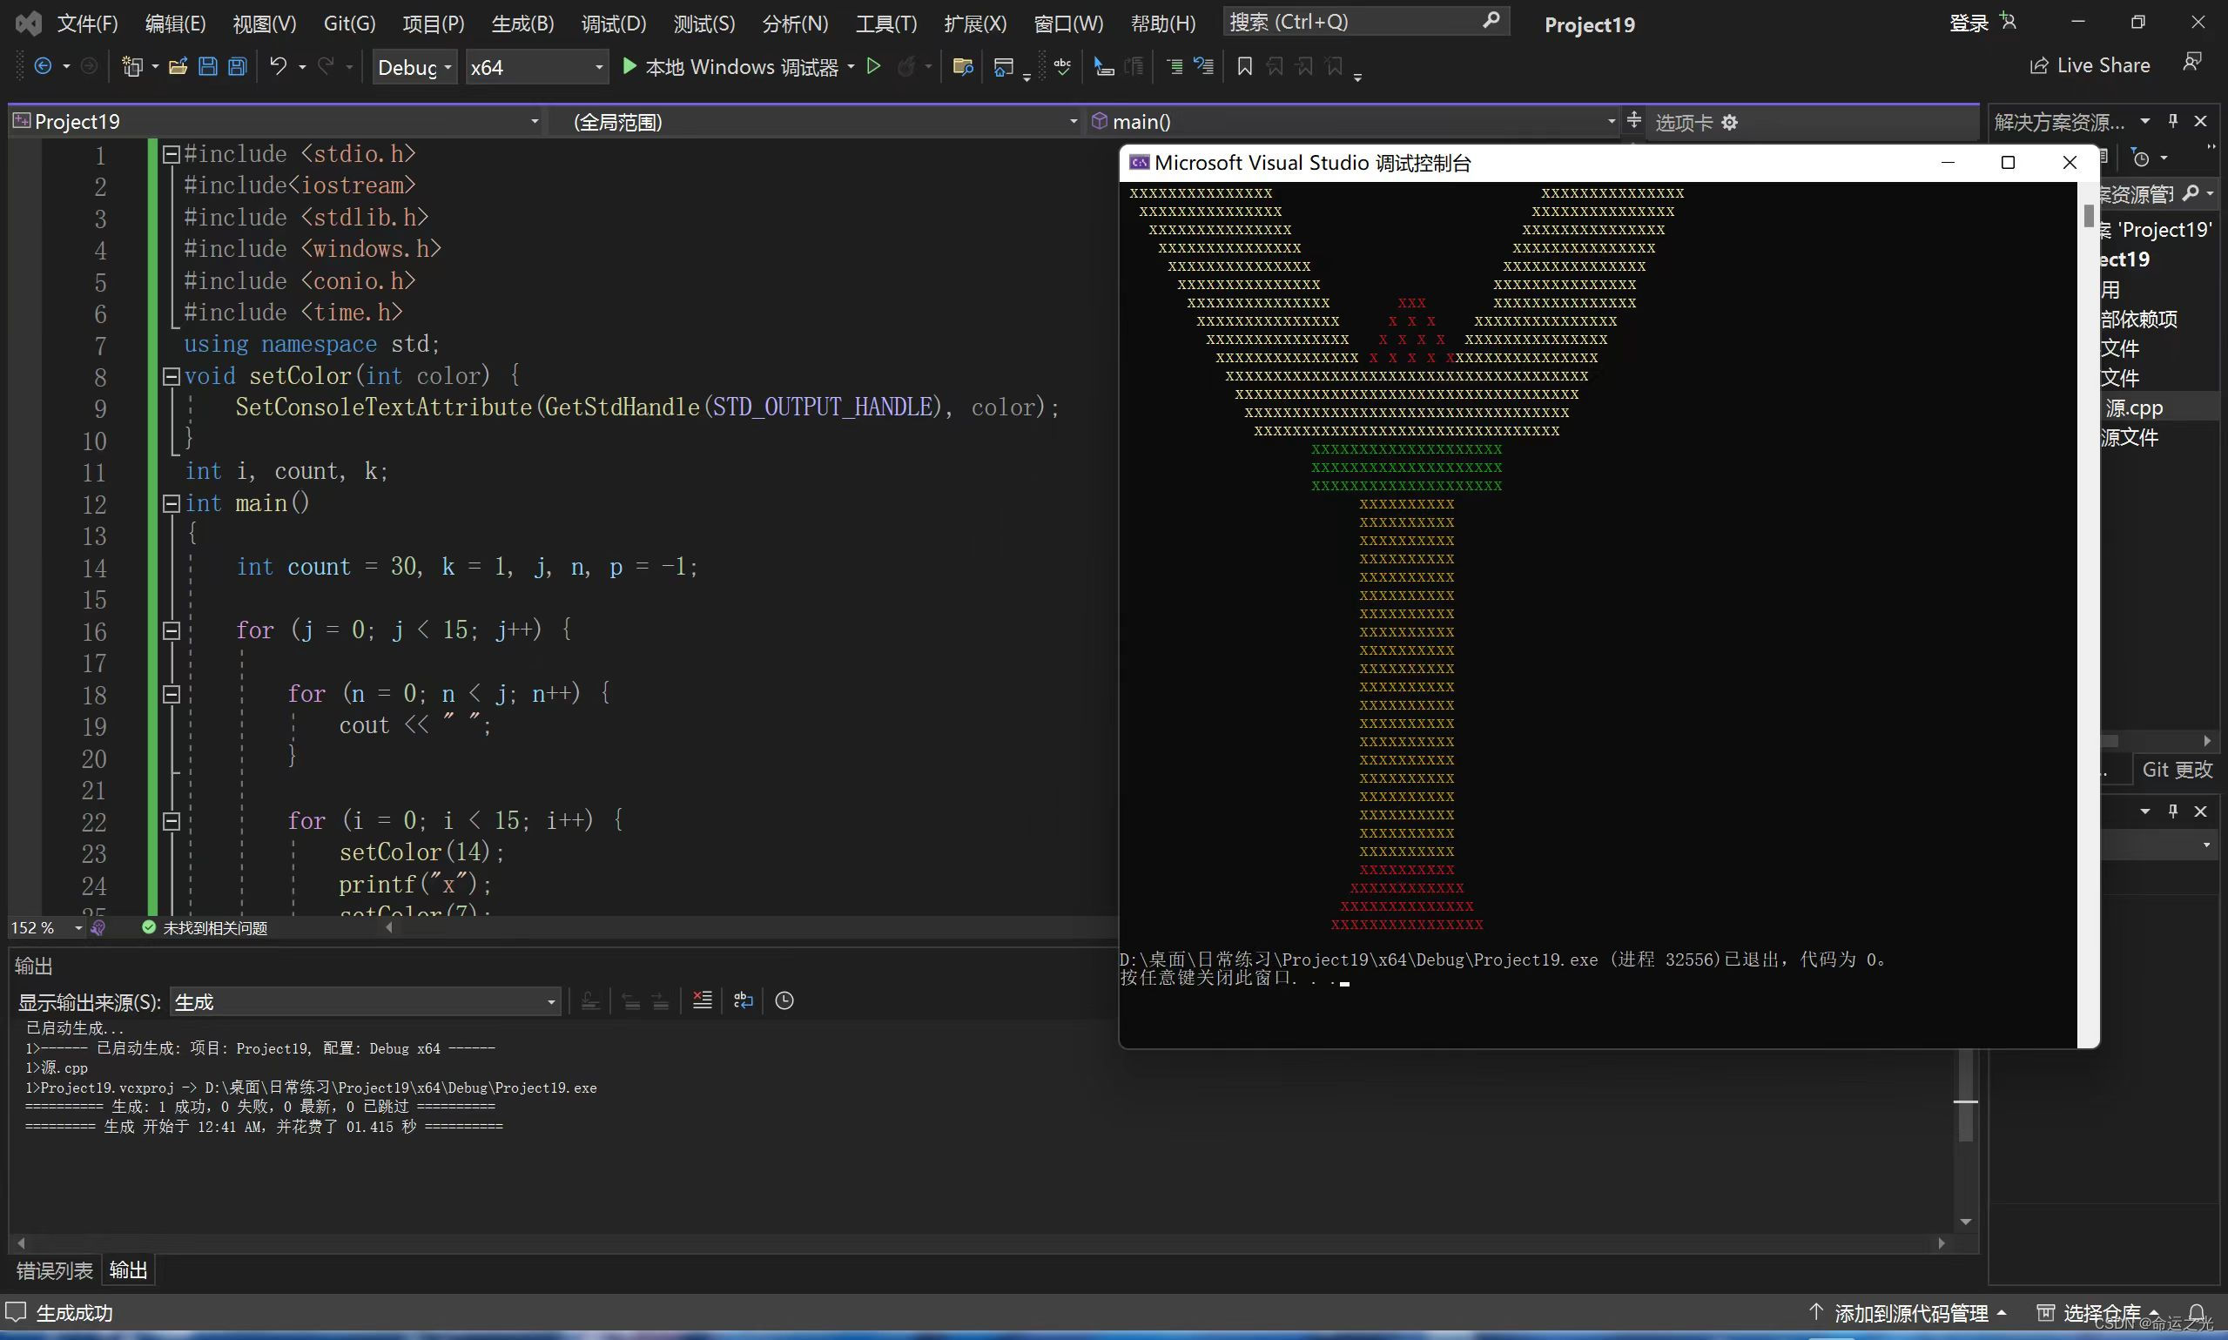This screenshot has width=2228, height=1340.
Task: Click the search icon in Solution Explorer
Action: point(2190,193)
